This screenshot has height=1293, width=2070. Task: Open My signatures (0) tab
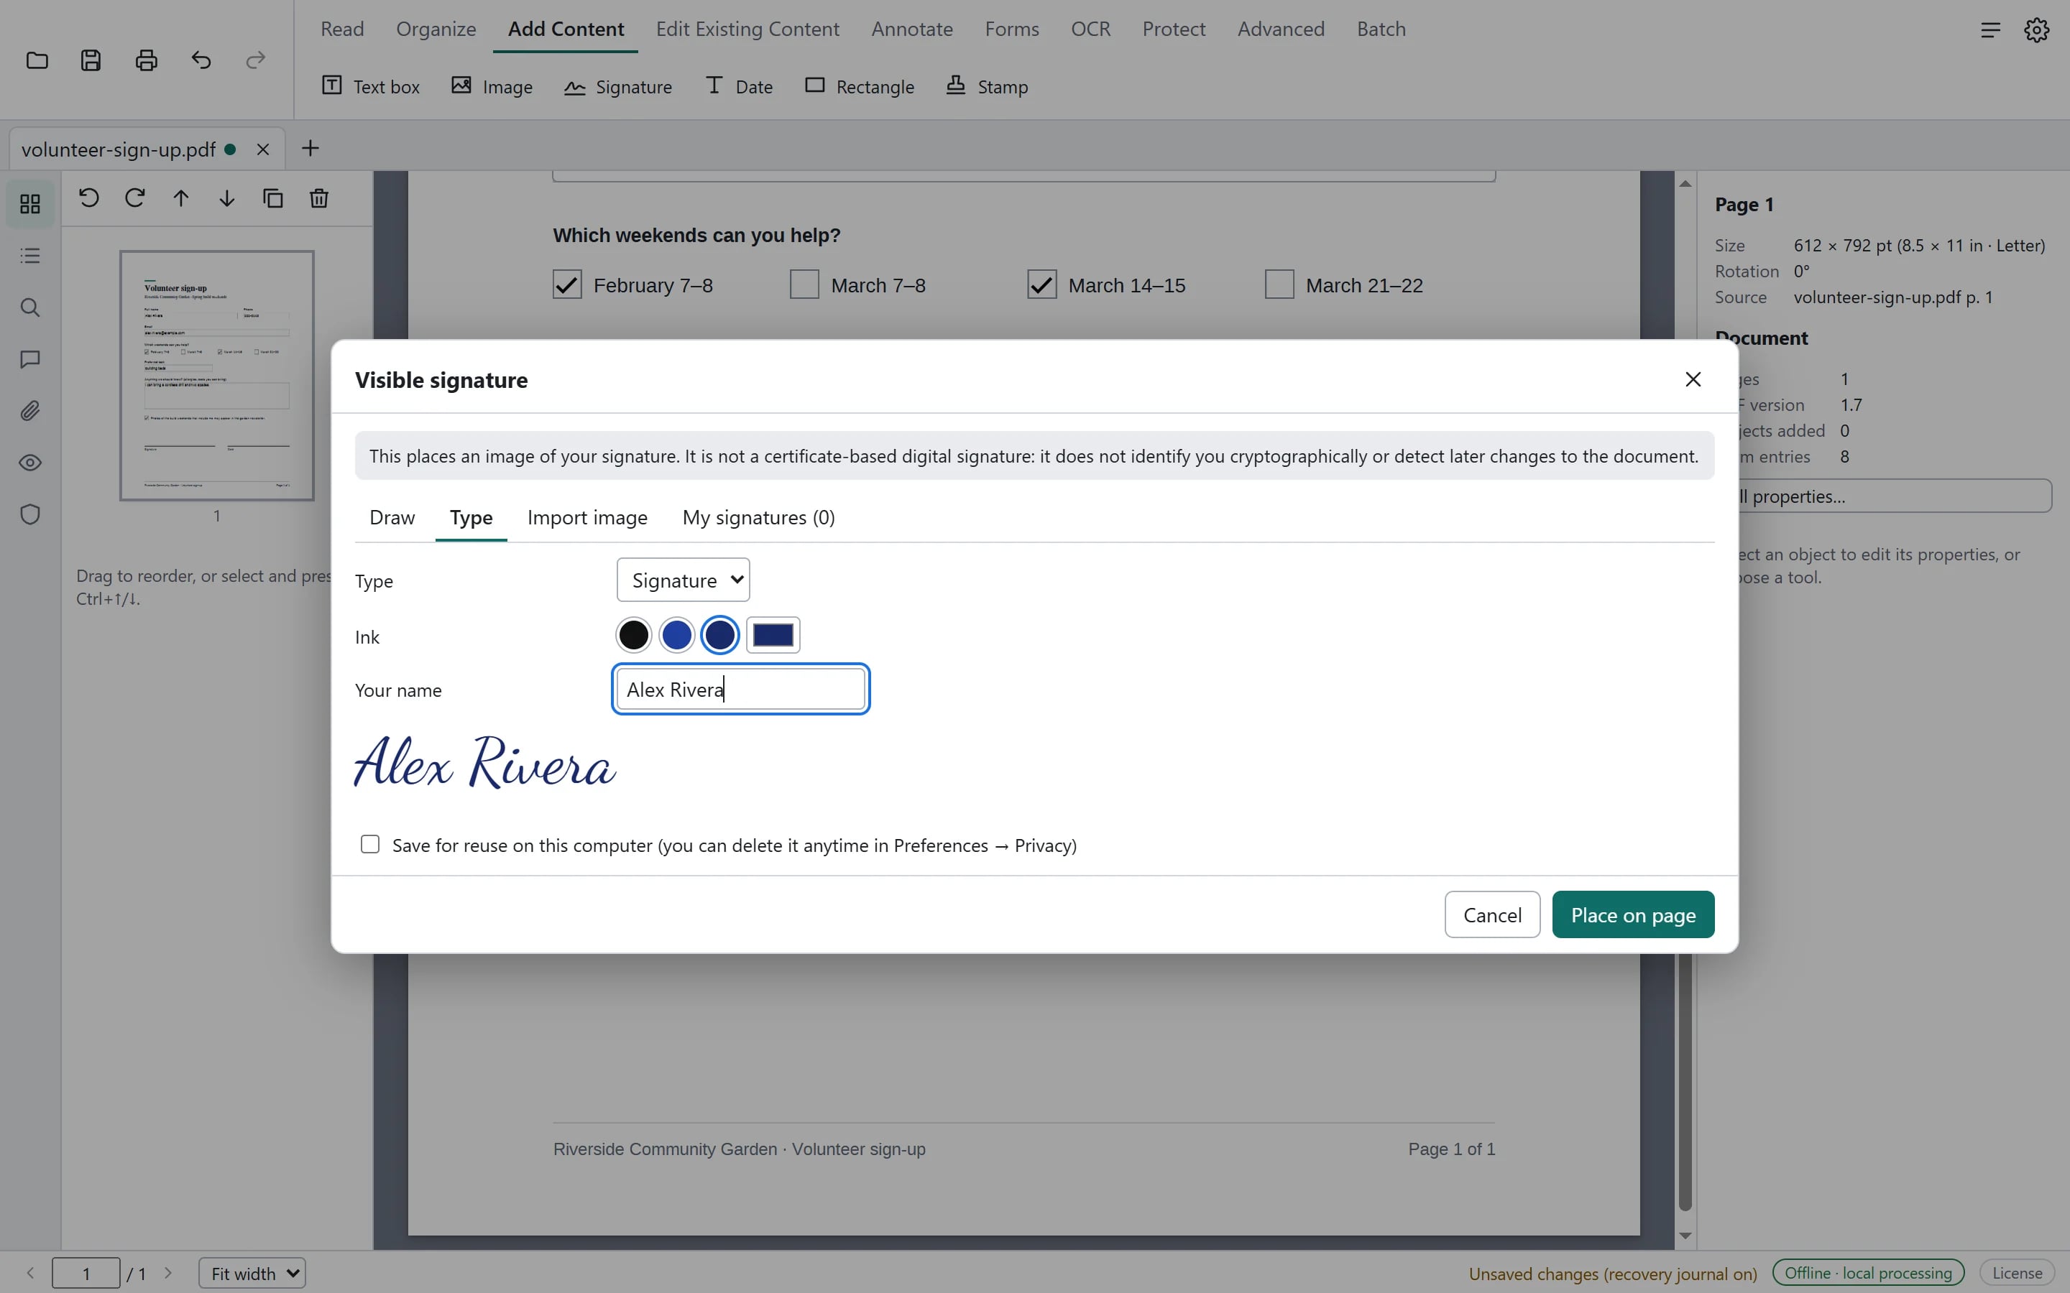pos(759,517)
